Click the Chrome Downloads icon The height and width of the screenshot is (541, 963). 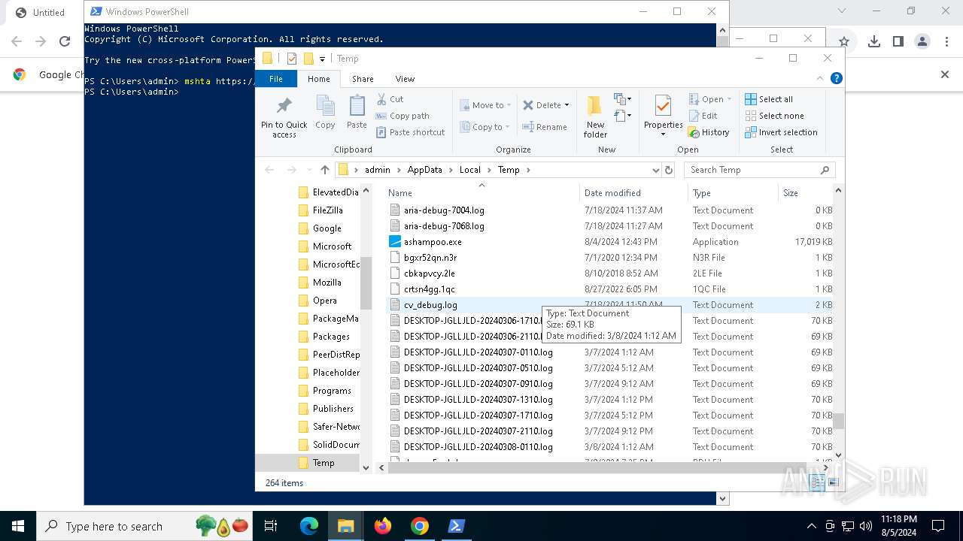pos(873,42)
